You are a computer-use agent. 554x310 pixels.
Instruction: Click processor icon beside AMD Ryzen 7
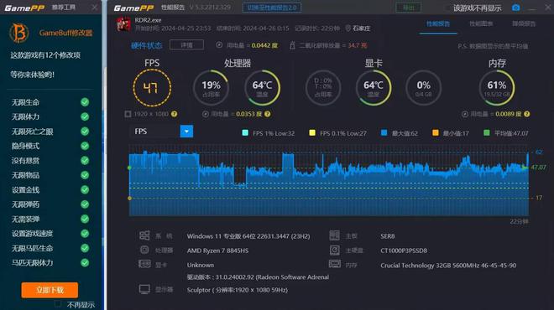pos(144,250)
